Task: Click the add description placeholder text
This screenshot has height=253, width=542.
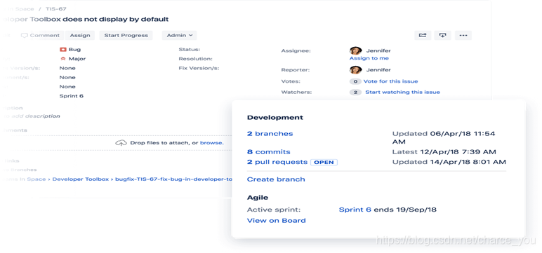Action: click(x=31, y=116)
